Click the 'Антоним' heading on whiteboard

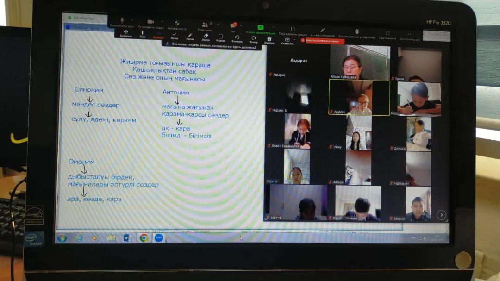(176, 92)
